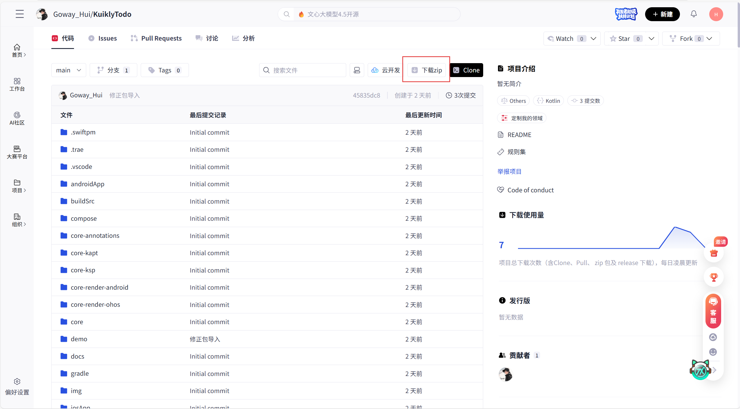The image size is (740, 409).
Task: Toggle Star on this repository
Action: coord(624,39)
